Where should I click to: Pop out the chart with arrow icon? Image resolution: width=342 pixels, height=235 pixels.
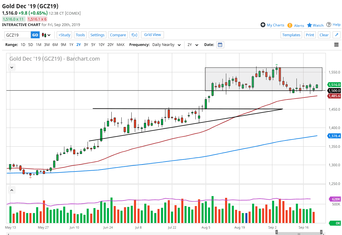point(336,35)
